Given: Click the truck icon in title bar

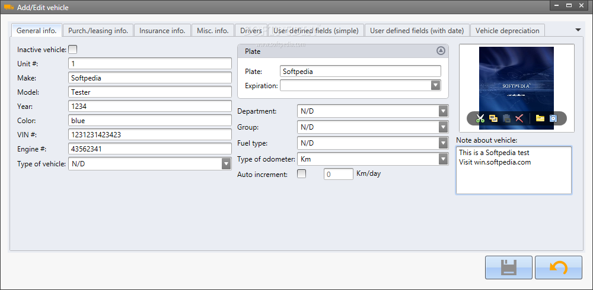Looking at the screenshot, I should point(9,7).
